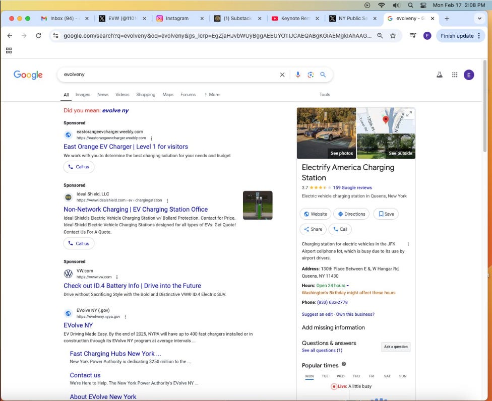Clear the search box with the X
The image size is (492, 401).
(282, 75)
